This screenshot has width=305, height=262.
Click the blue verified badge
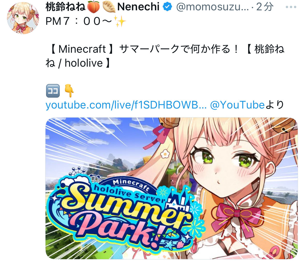(x=167, y=7)
